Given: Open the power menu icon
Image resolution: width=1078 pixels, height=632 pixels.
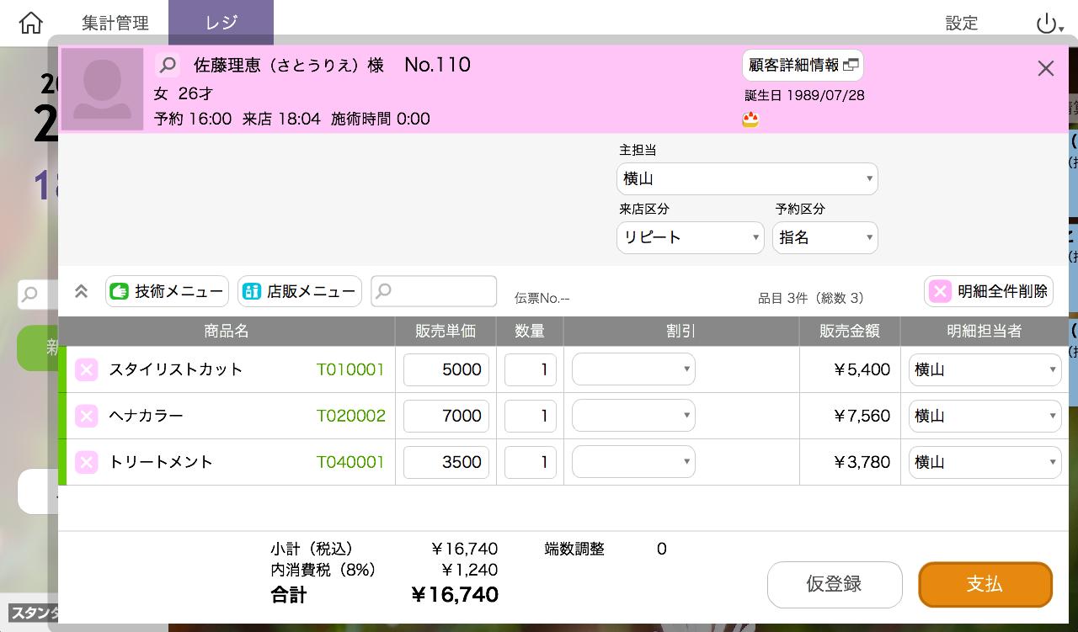Looking at the screenshot, I should (x=1049, y=24).
